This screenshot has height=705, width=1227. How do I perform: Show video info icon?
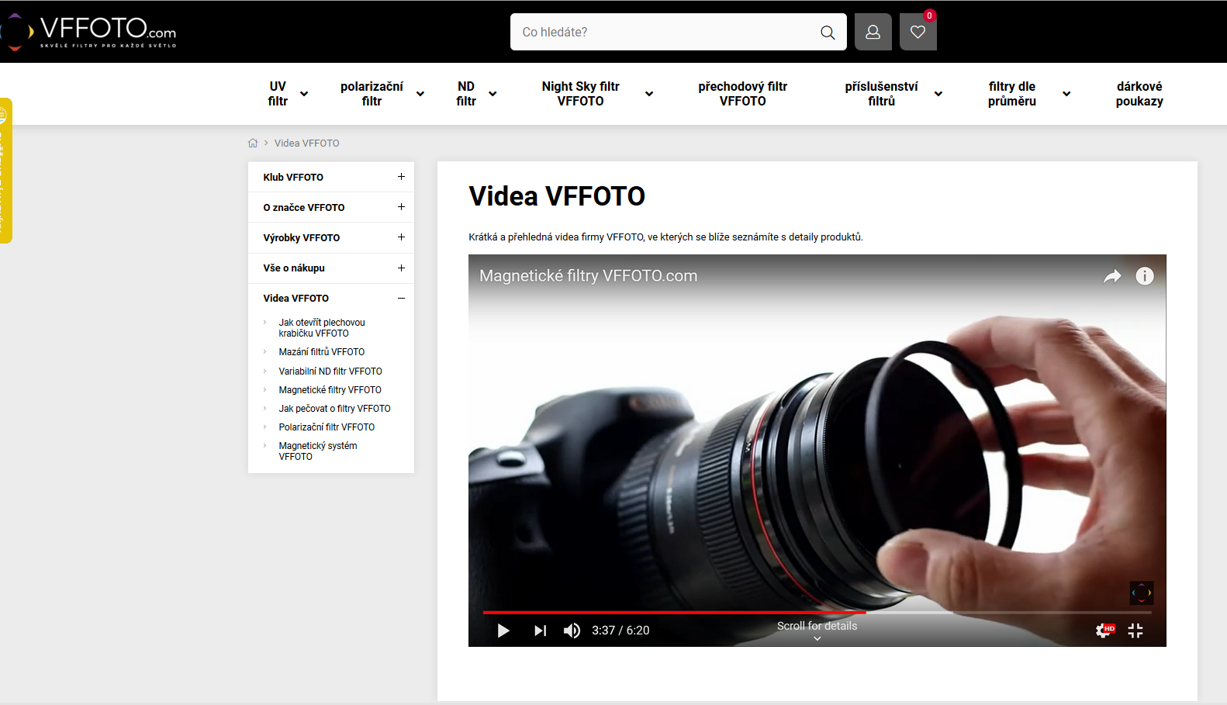point(1145,276)
